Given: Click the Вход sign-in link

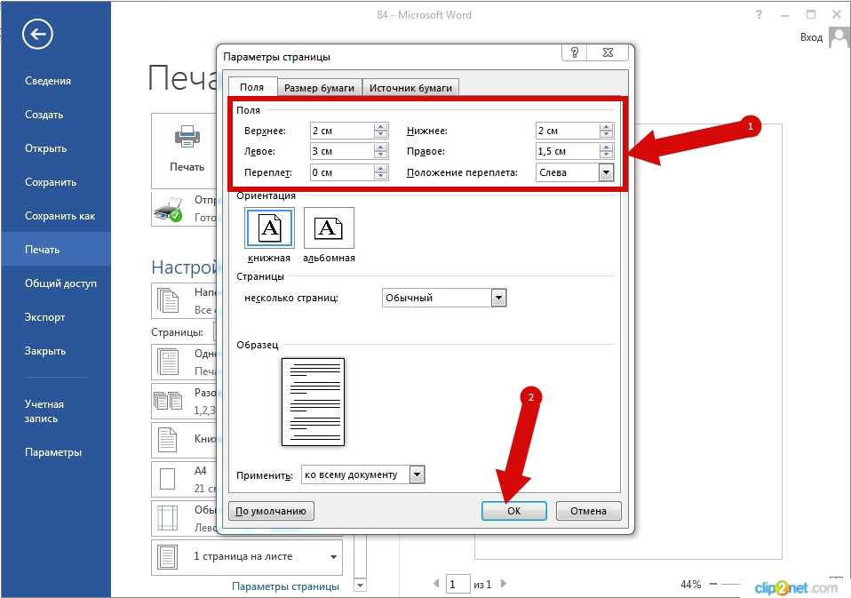Looking at the screenshot, I should pos(811,37).
